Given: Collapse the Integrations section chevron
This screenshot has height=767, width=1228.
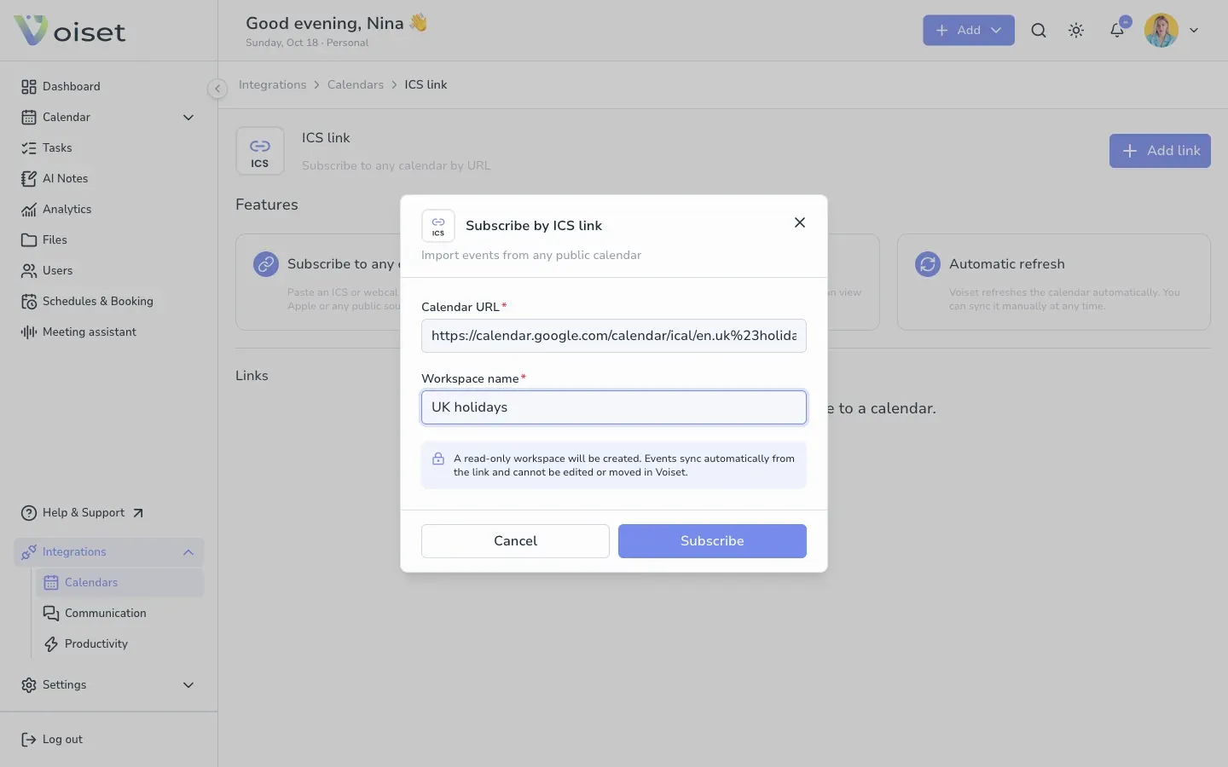Looking at the screenshot, I should click(x=188, y=552).
